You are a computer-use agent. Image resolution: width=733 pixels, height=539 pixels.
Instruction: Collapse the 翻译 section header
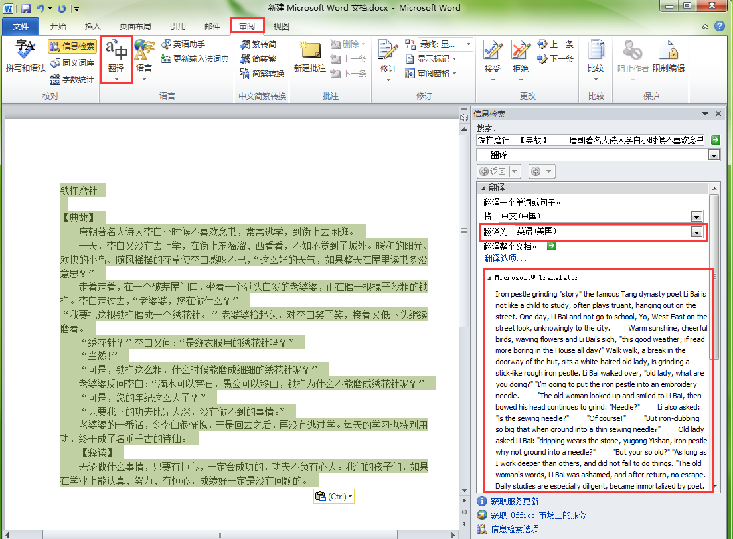(x=483, y=188)
